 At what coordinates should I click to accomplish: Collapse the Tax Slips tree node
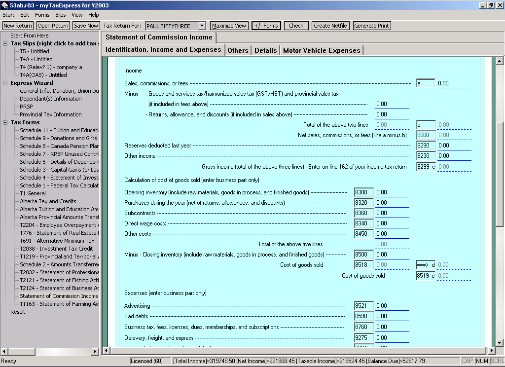pyautogui.click(x=5, y=43)
